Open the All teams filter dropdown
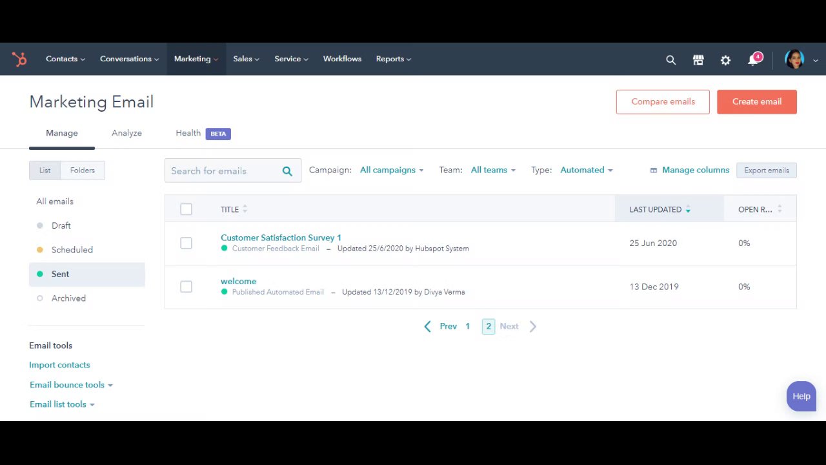 coord(493,170)
